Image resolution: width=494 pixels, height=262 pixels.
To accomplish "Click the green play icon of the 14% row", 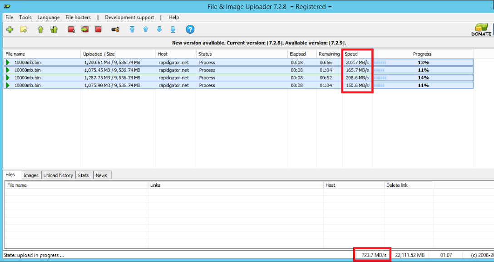I will click(8, 78).
